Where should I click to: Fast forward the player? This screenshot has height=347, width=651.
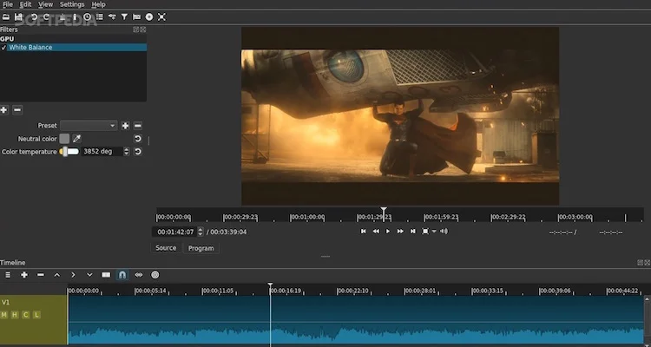click(400, 232)
